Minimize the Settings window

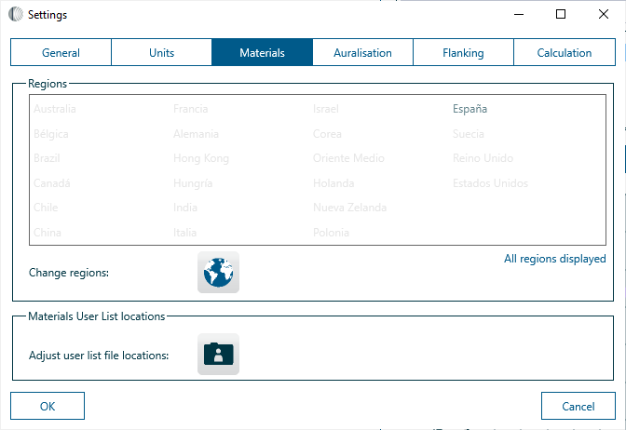click(519, 14)
